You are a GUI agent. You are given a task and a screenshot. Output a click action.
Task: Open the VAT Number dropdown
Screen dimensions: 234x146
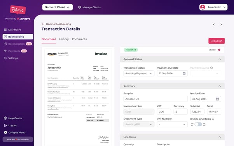(x=172, y=124)
